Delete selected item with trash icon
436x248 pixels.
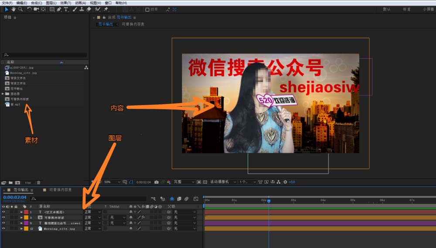click(39, 183)
